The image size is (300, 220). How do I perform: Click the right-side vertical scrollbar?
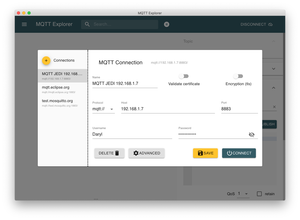point(284,86)
